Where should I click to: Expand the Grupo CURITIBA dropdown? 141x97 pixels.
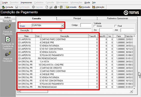pos(62,25)
